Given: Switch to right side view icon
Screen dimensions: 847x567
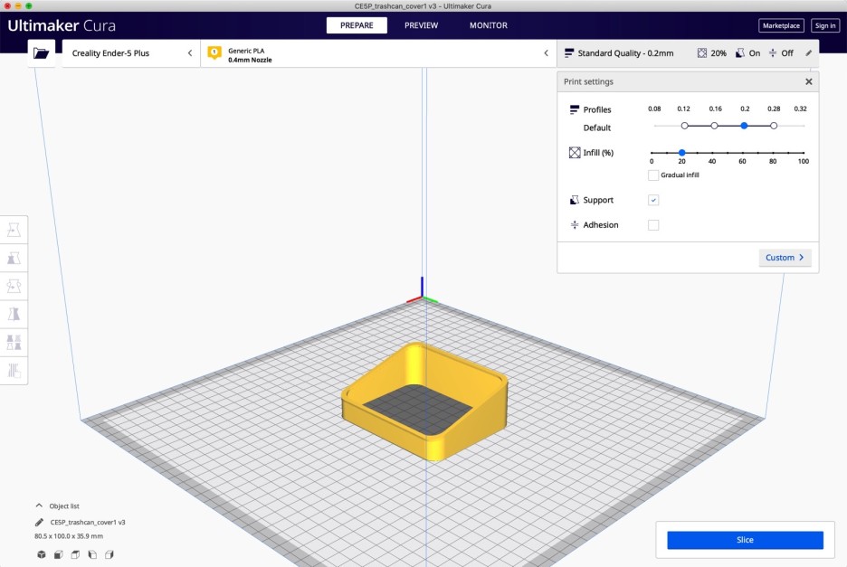Looking at the screenshot, I should tap(109, 554).
